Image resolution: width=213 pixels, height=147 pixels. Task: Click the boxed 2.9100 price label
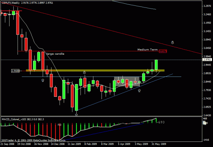(15, 71)
